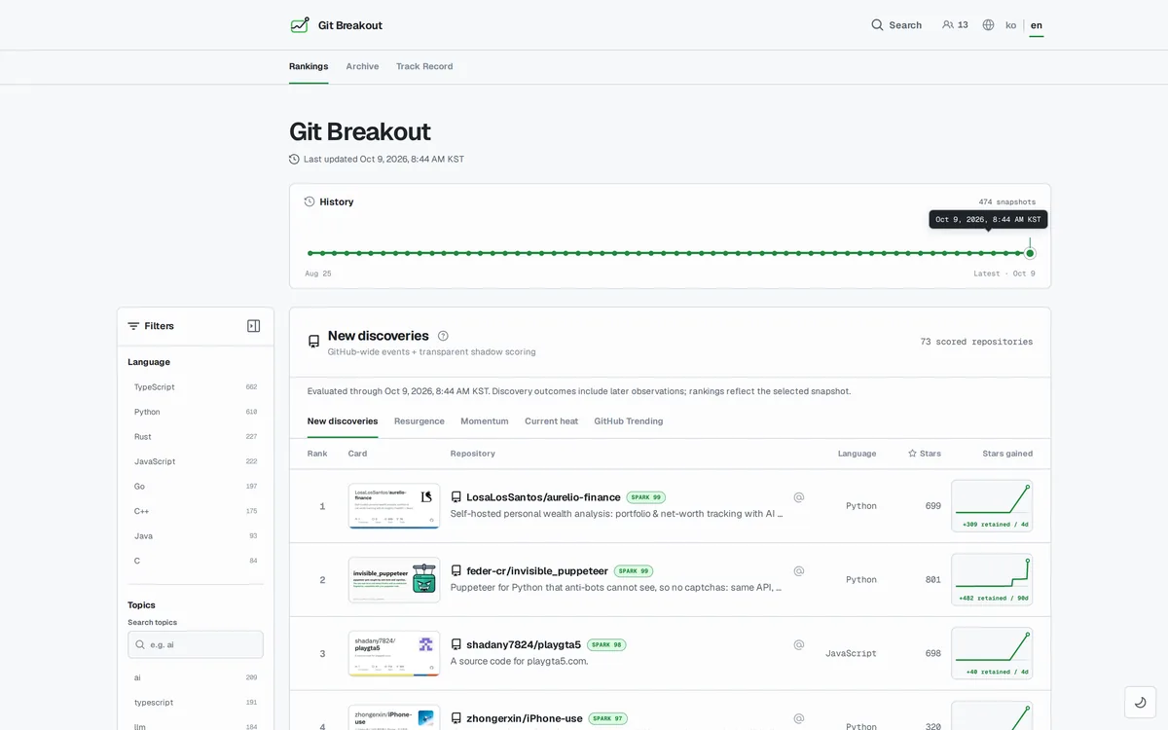Open zhongerxin/iPhone-use repository link

[525, 718]
